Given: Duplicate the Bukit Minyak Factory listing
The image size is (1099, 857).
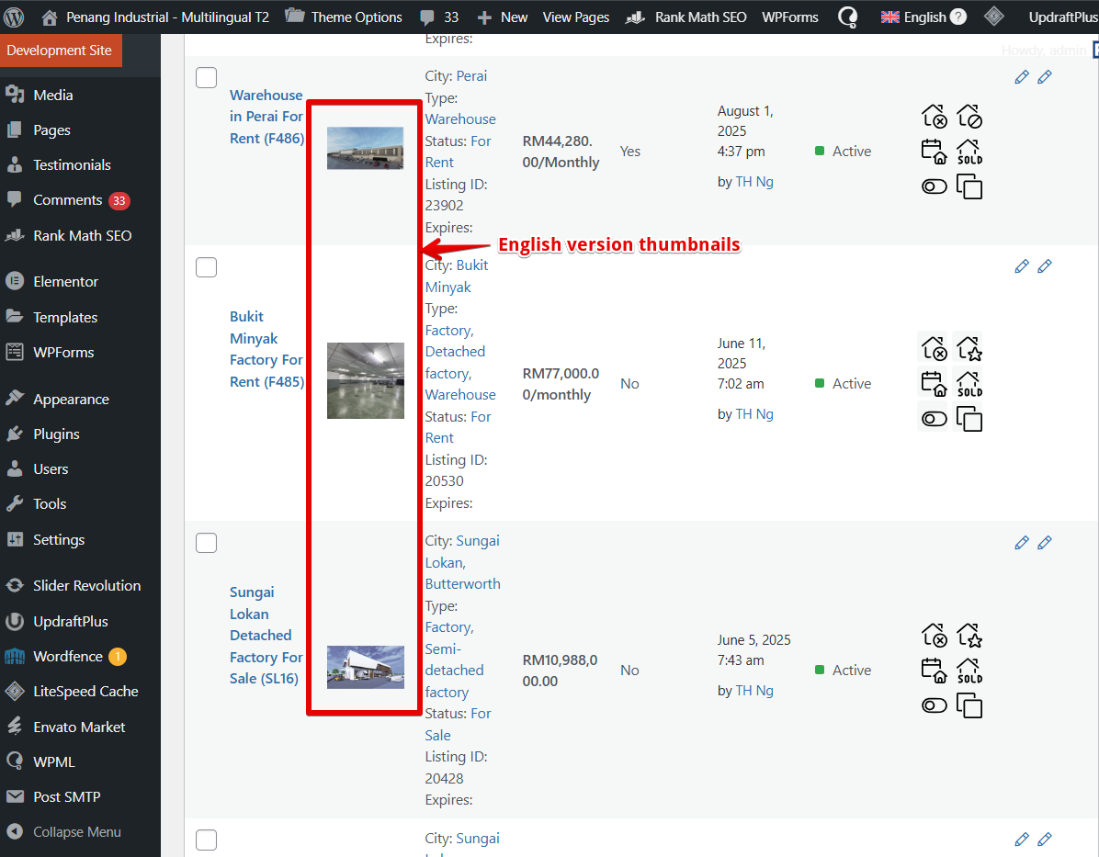Looking at the screenshot, I should coord(969,420).
